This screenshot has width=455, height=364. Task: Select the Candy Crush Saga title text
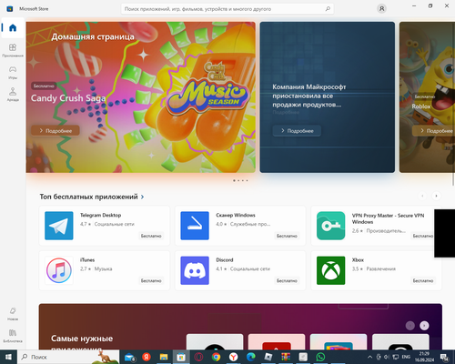pos(68,98)
